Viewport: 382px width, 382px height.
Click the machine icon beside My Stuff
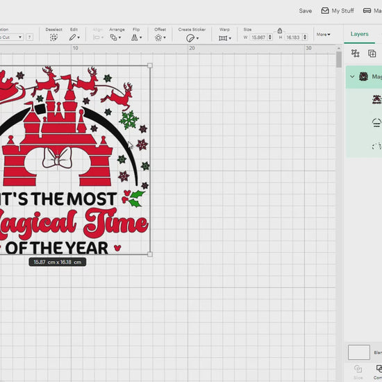367,10
